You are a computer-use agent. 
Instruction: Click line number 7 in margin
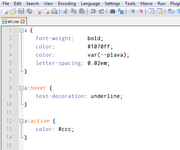[10, 80]
